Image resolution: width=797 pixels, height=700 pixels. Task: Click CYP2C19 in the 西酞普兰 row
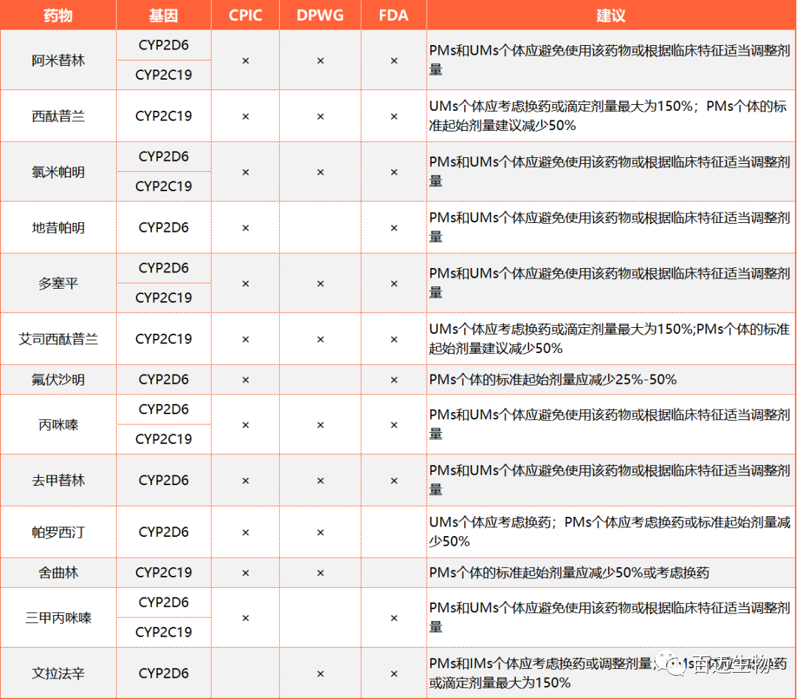click(x=164, y=116)
